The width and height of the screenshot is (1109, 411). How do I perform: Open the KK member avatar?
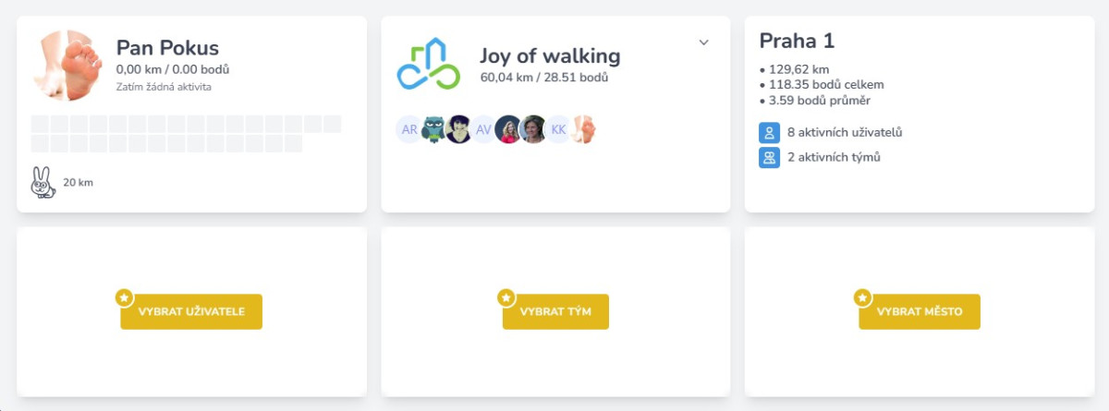[558, 129]
